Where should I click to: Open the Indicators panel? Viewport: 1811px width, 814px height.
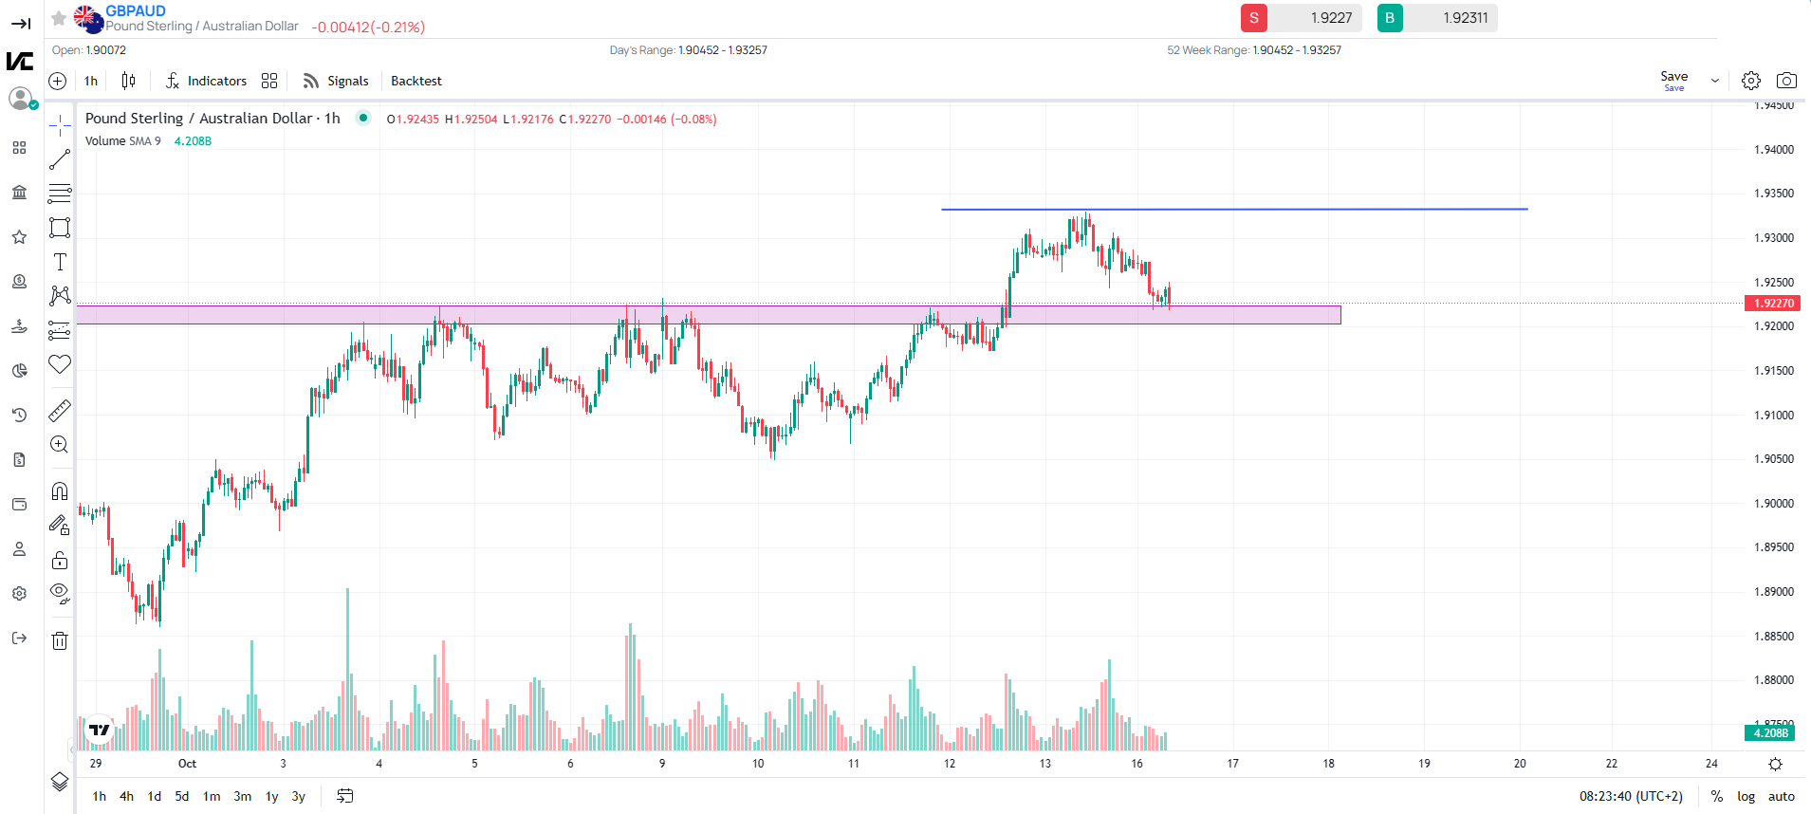tap(207, 81)
